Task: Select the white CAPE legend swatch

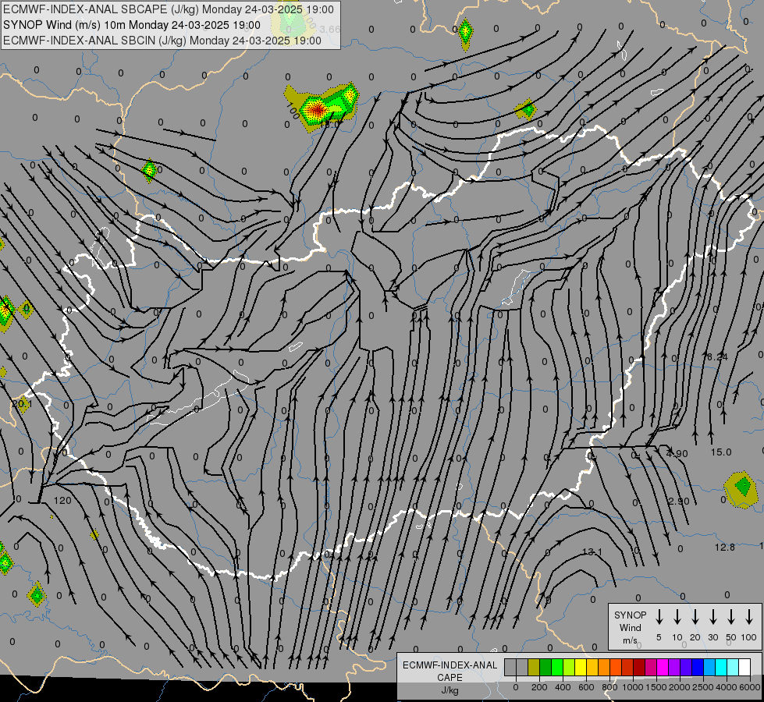Action: pos(744,668)
